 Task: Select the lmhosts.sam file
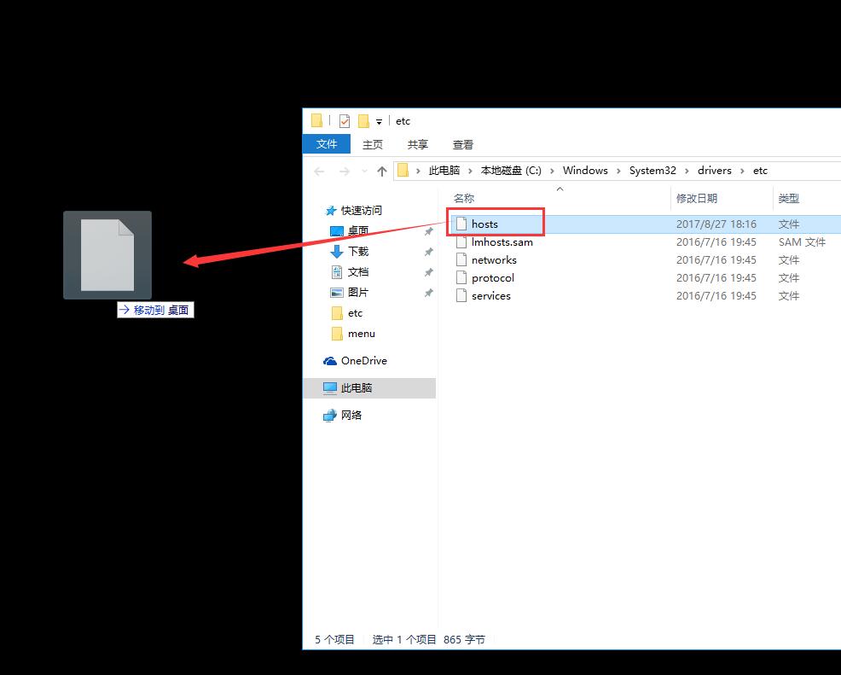[x=502, y=242]
